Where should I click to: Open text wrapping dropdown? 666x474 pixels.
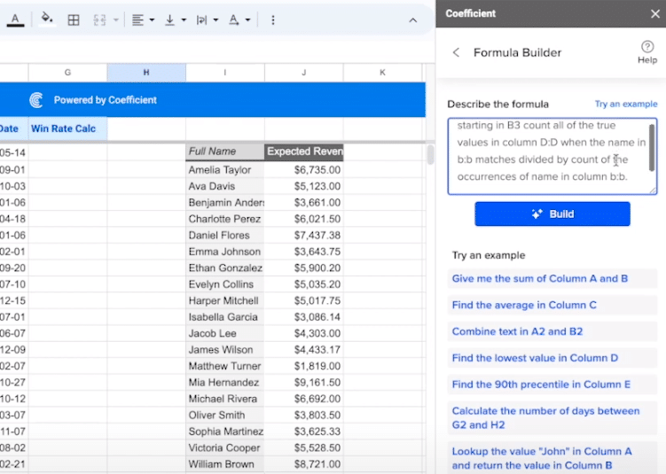tap(206, 19)
